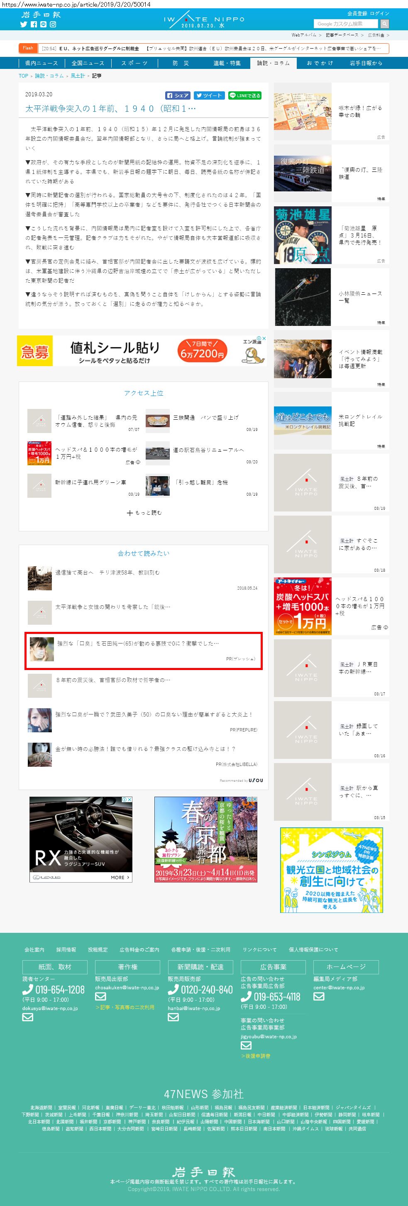
Task: Open the Facebook icon in header
Action: (34, 24)
